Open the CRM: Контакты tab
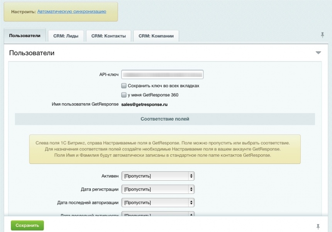The width and height of the screenshot is (332, 232). click(x=108, y=36)
